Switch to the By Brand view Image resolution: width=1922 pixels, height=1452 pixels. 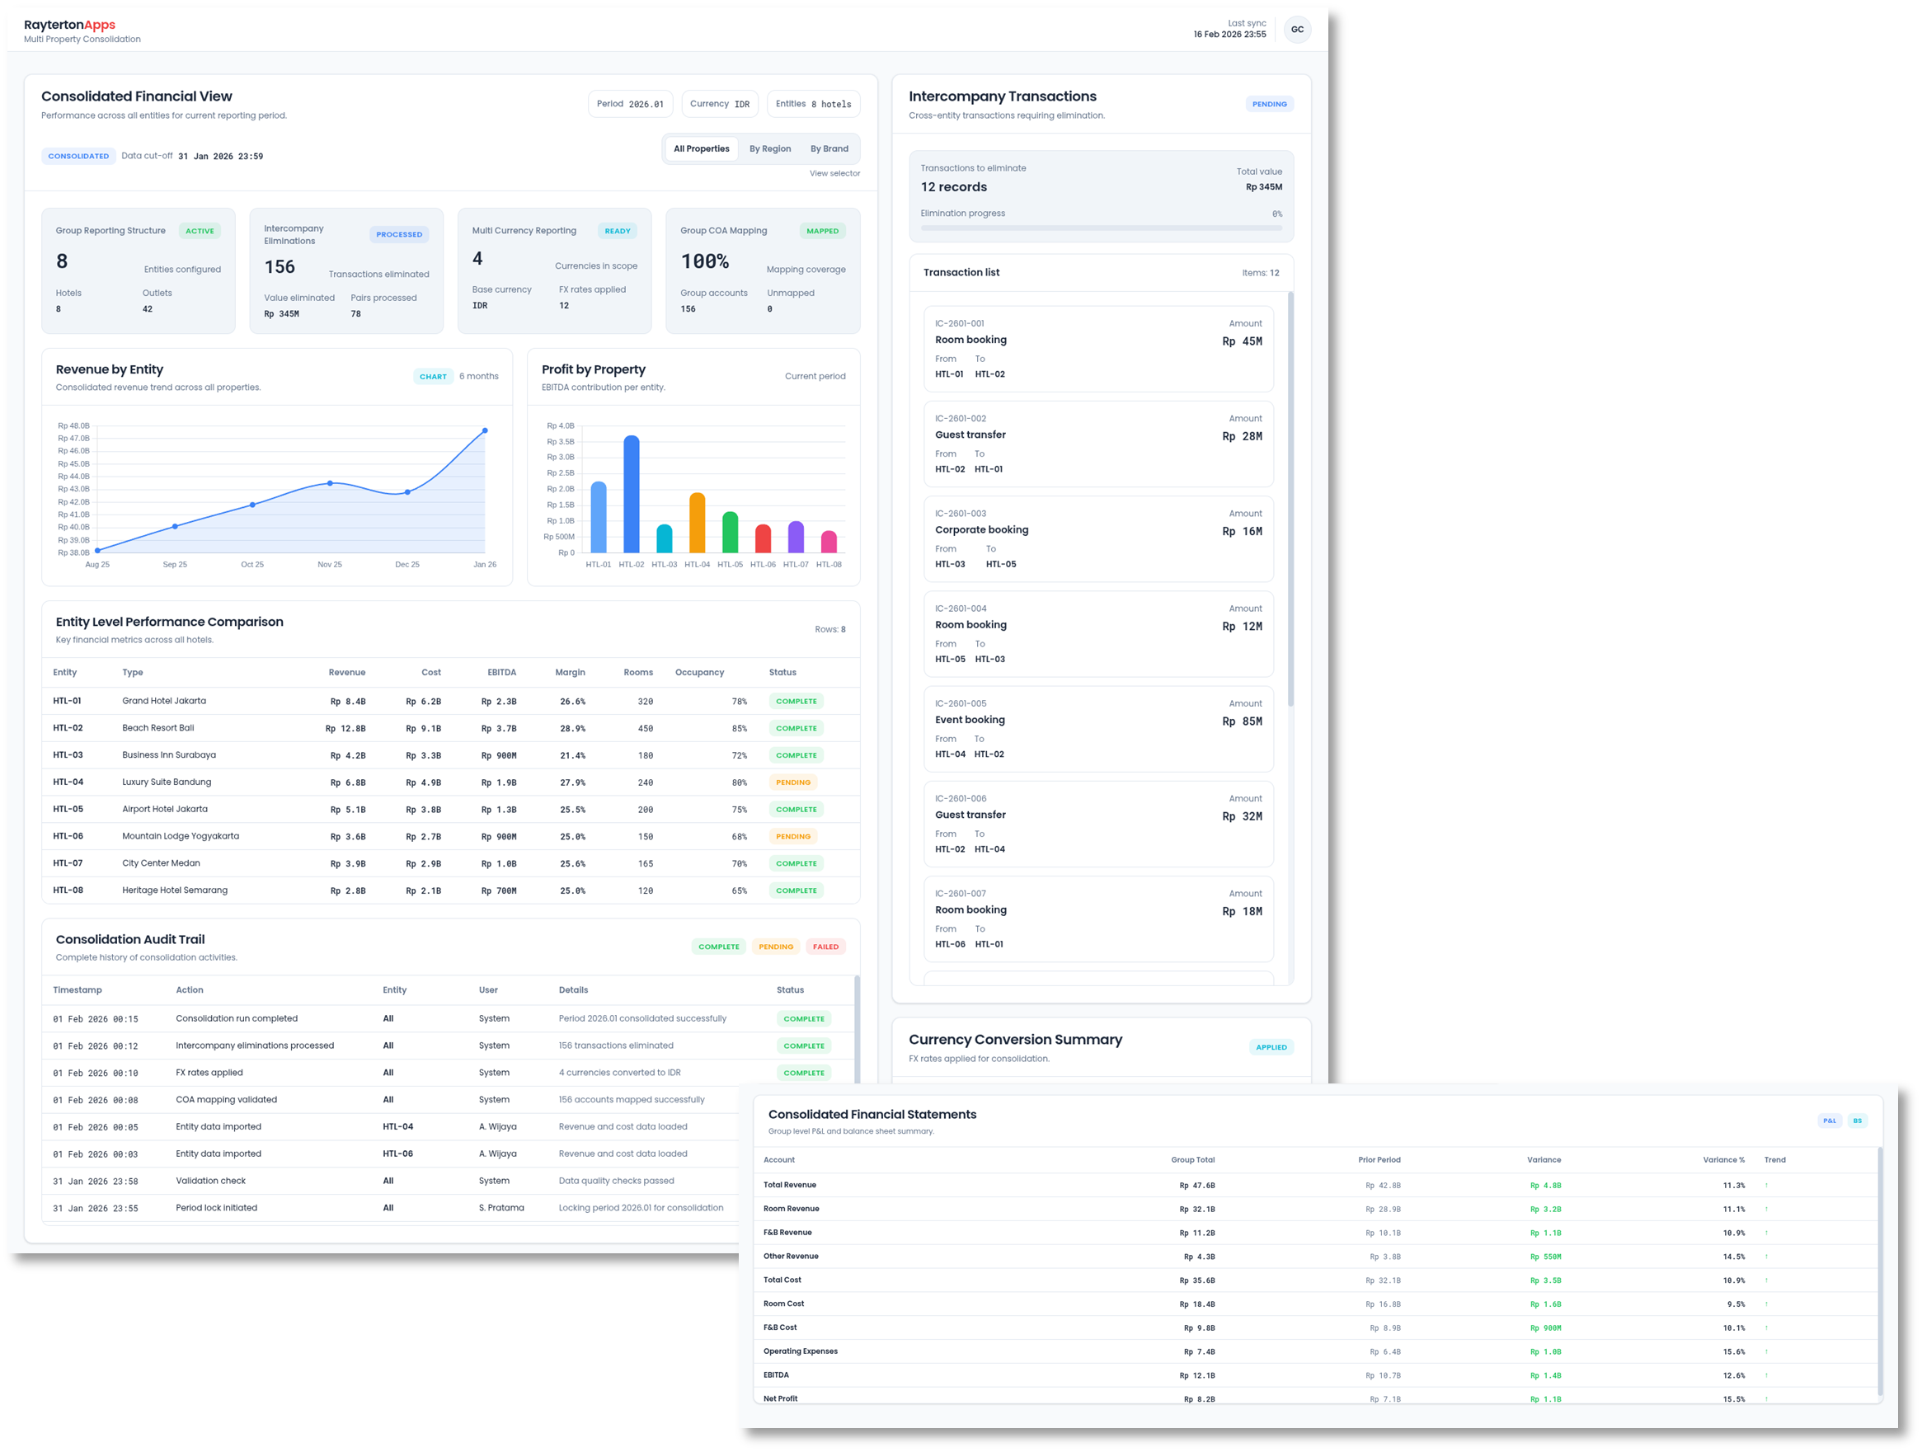point(829,148)
